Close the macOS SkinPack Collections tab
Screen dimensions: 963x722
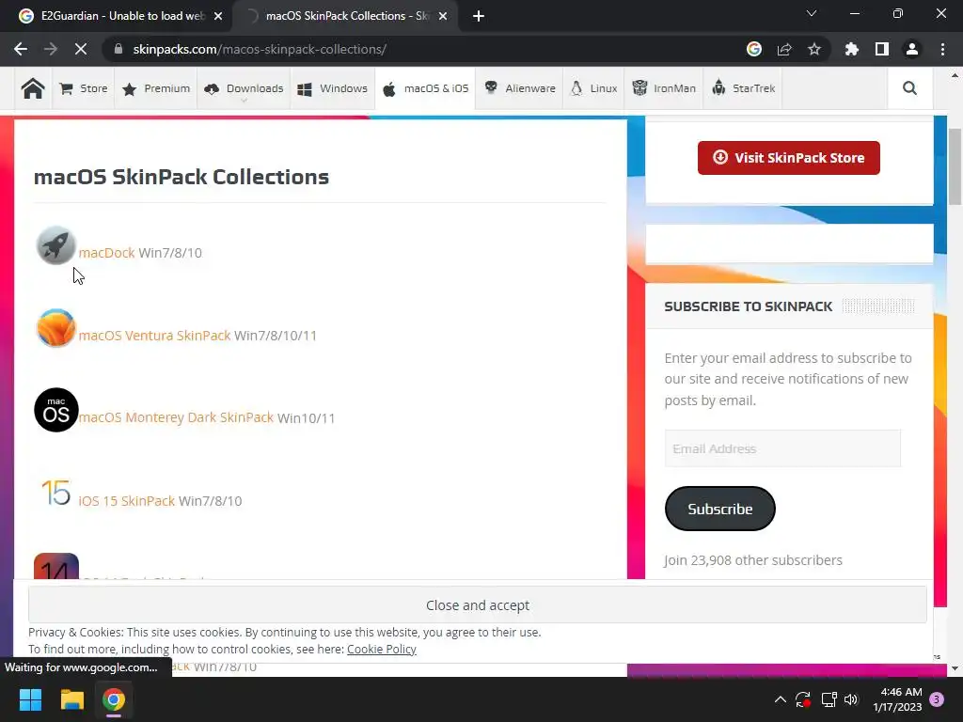tap(443, 16)
